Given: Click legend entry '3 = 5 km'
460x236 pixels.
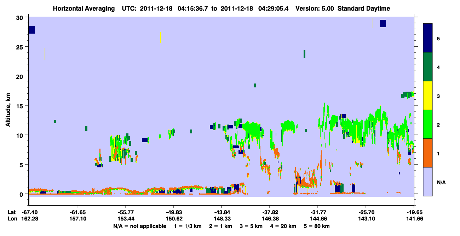Looking at the screenshot, I should coord(251,226).
